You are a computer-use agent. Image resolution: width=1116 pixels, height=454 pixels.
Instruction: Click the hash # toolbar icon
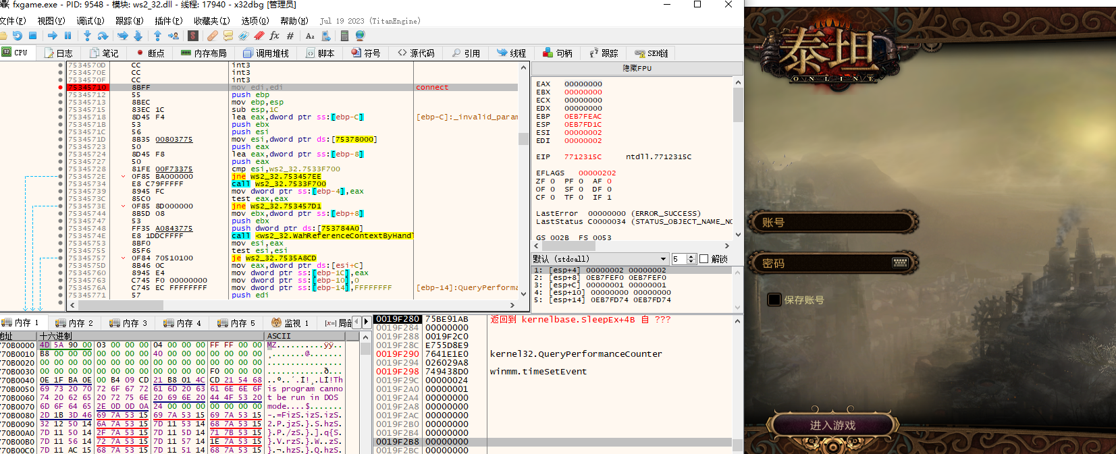[290, 36]
